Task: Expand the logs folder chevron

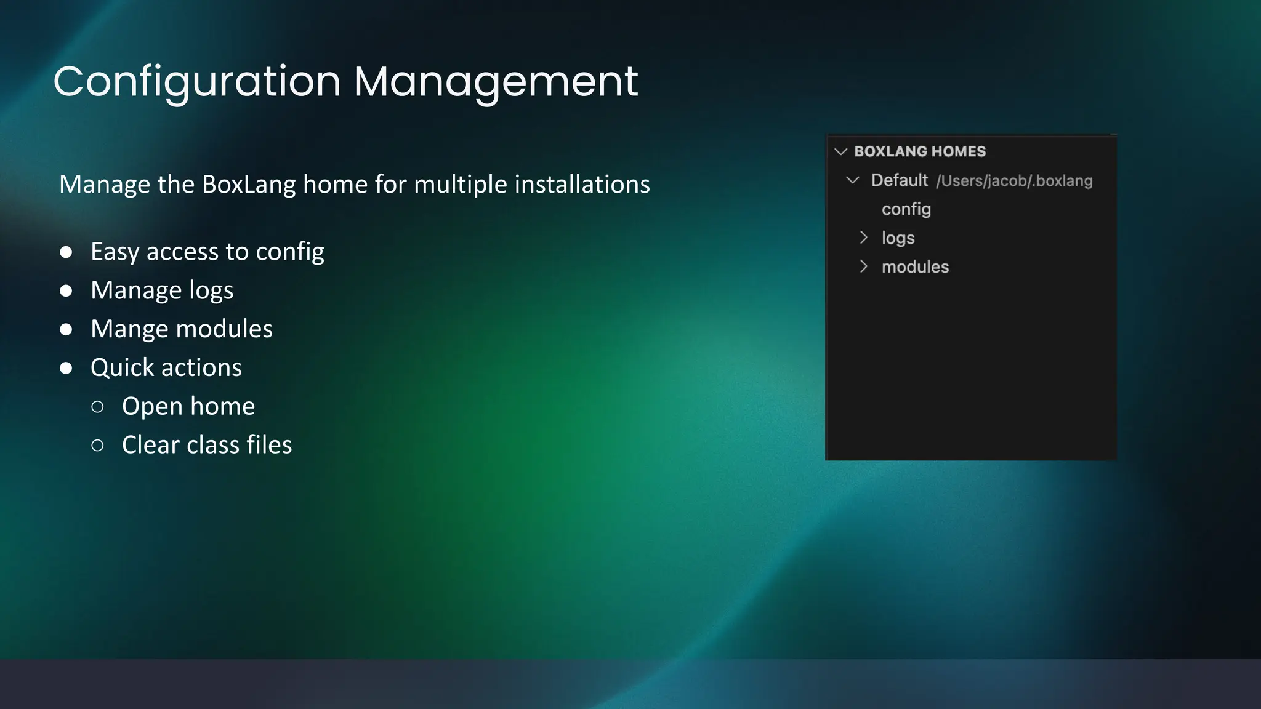Action: pyautogui.click(x=864, y=238)
